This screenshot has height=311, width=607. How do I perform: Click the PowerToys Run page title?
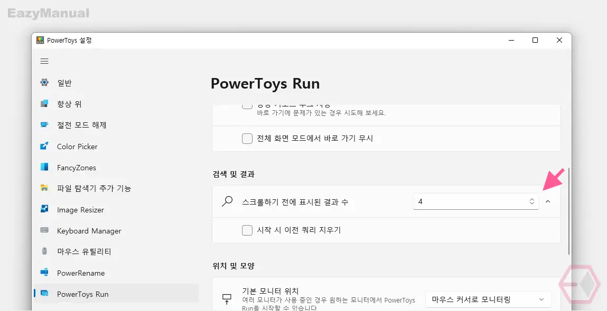tap(265, 84)
